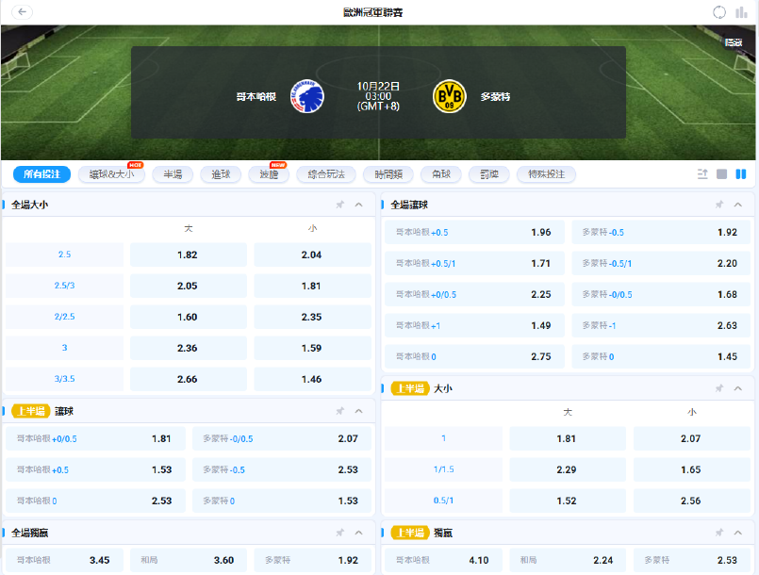Pin the 全場大小 panel
Viewport: 759px width, 575px height.
[x=339, y=205]
